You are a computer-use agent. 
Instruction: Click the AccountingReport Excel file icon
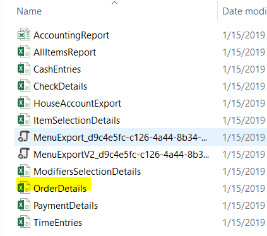point(24,34)
